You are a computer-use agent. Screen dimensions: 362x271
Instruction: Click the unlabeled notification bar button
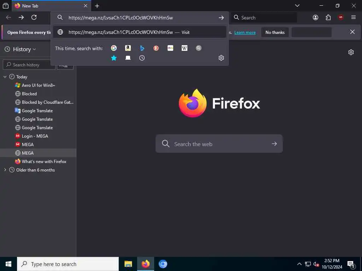click(x=311, y=32)
